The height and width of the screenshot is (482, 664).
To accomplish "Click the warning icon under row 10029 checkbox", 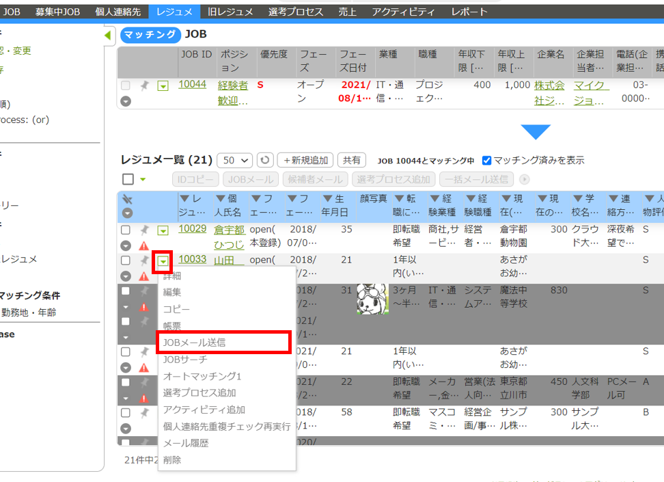I will pos(144,245).
